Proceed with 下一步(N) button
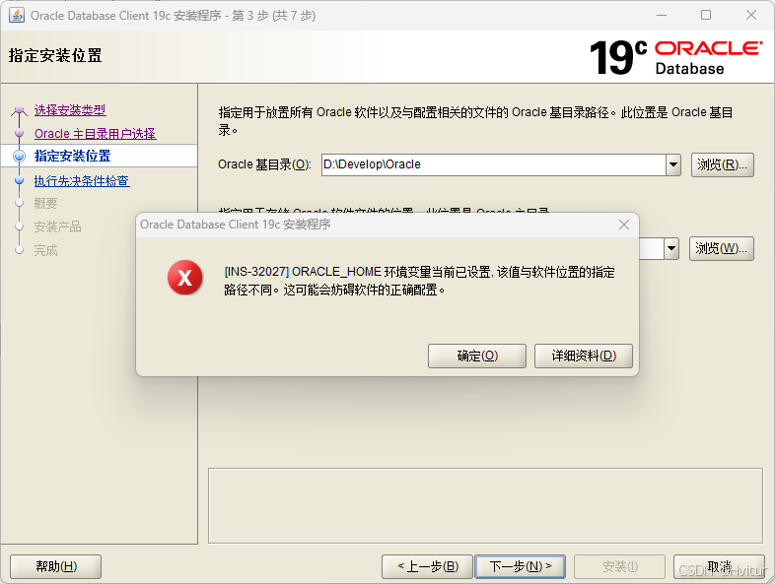Screen dimensions: 775x584 point(520,566)
